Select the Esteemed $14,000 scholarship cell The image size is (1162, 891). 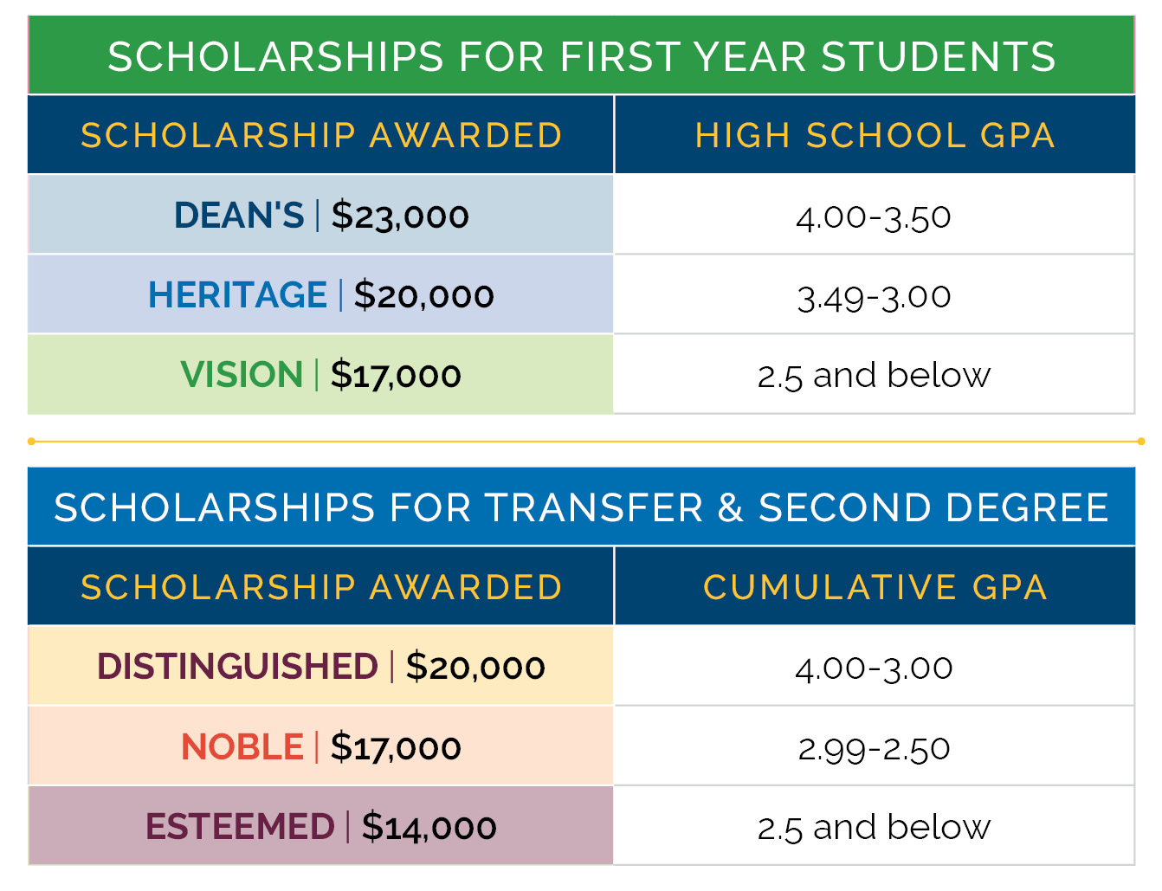(x=321, y=827)
